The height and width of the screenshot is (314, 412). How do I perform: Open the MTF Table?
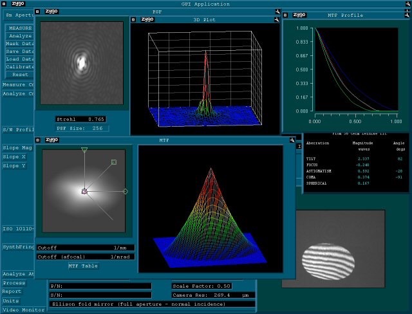[84, 265]
